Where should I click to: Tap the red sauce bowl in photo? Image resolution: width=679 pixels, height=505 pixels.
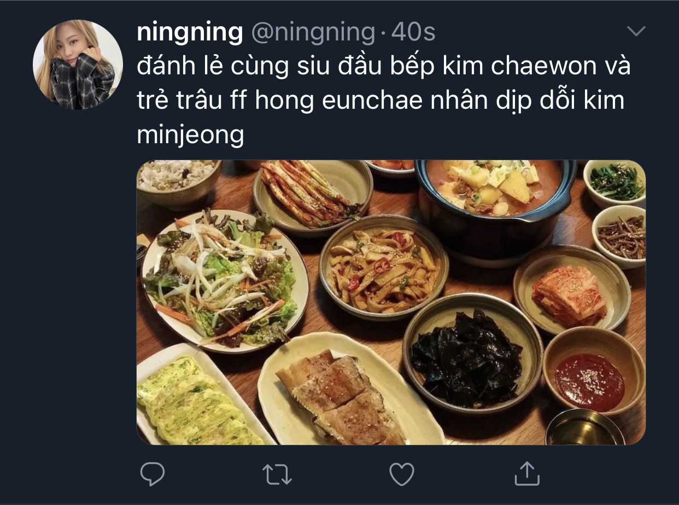(x=594, y=371)
